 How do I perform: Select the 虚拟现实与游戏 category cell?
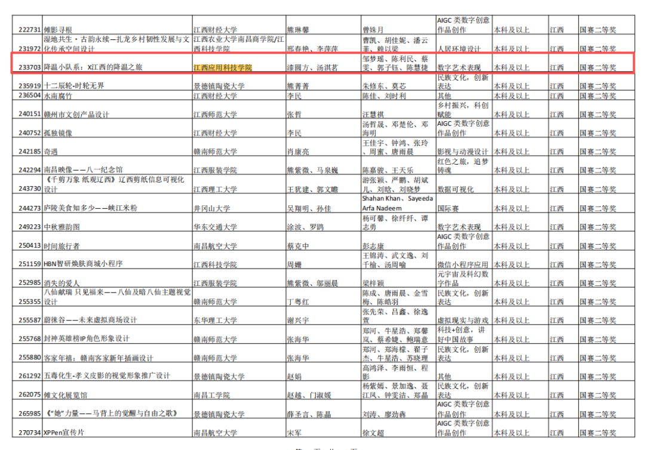pos(462,320)
